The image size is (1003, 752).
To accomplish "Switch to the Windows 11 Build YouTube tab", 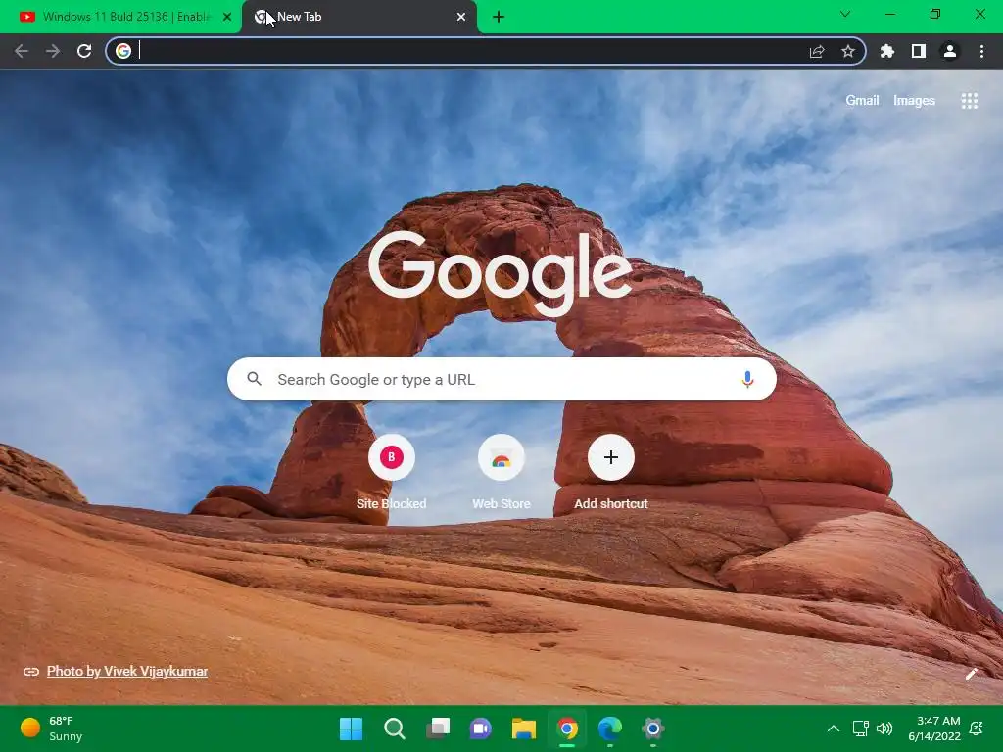I will tap(120, 17).
